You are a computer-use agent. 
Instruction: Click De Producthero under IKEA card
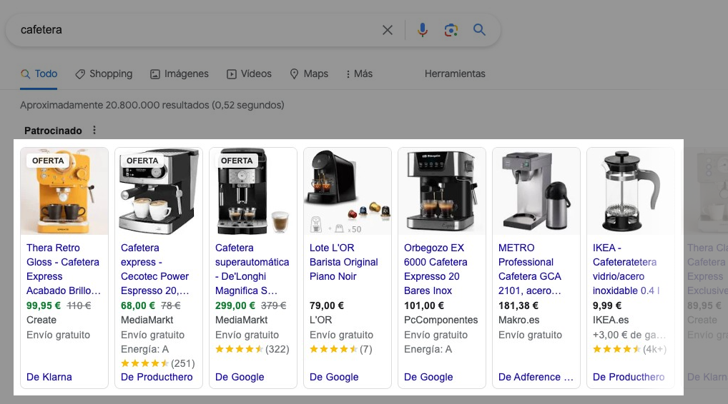coord(629,377)
